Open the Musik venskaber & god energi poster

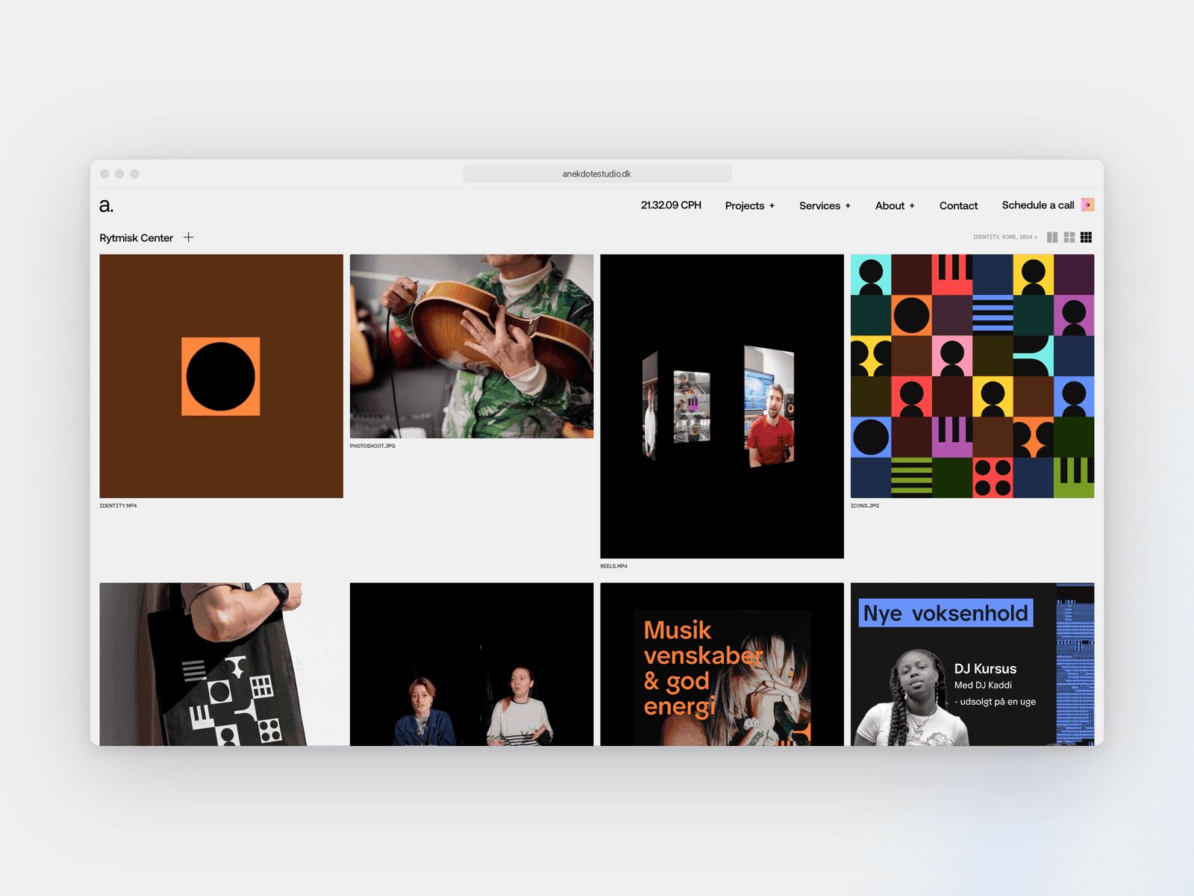(722, 665)
